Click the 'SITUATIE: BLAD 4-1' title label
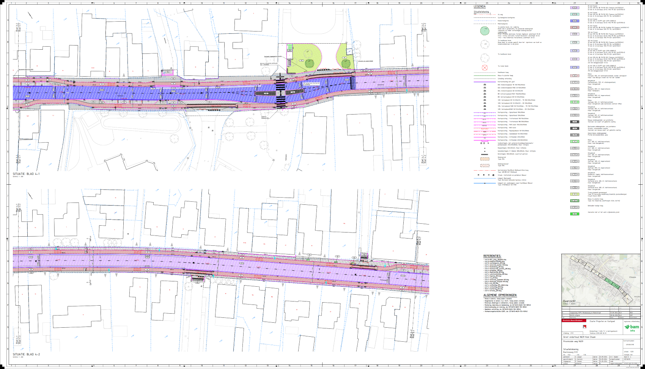This screenshot has width=645, height=369. [x=26, y=174]
